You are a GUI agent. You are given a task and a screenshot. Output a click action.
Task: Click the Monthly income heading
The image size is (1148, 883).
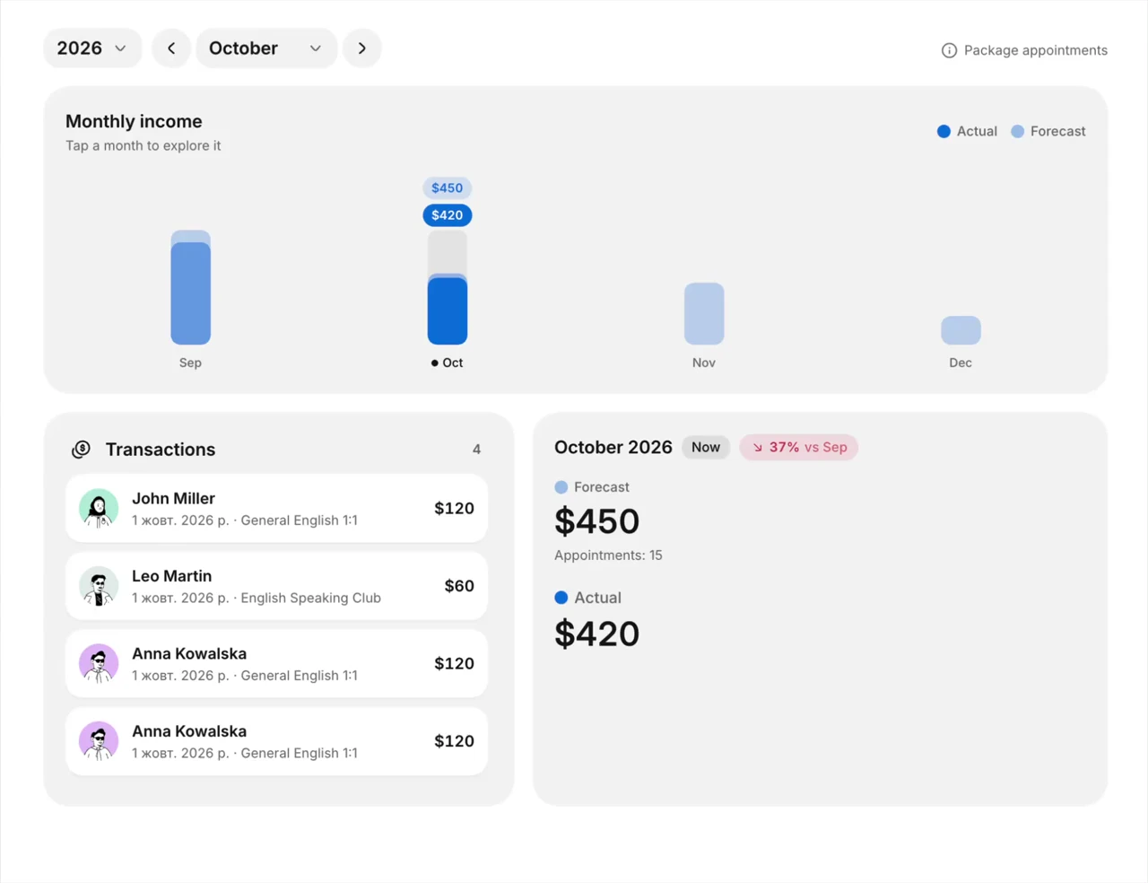(134, 121)
